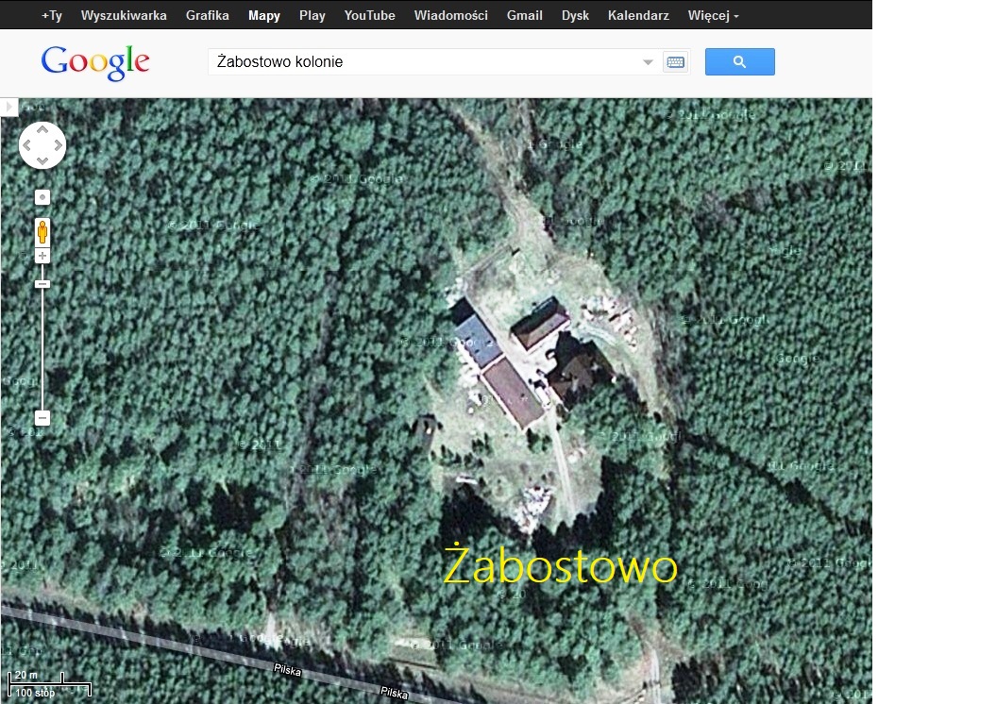The width and height of the screenshot is (996, 704).
Task: Click the blue magnifier search button
Action: (739, 61)
